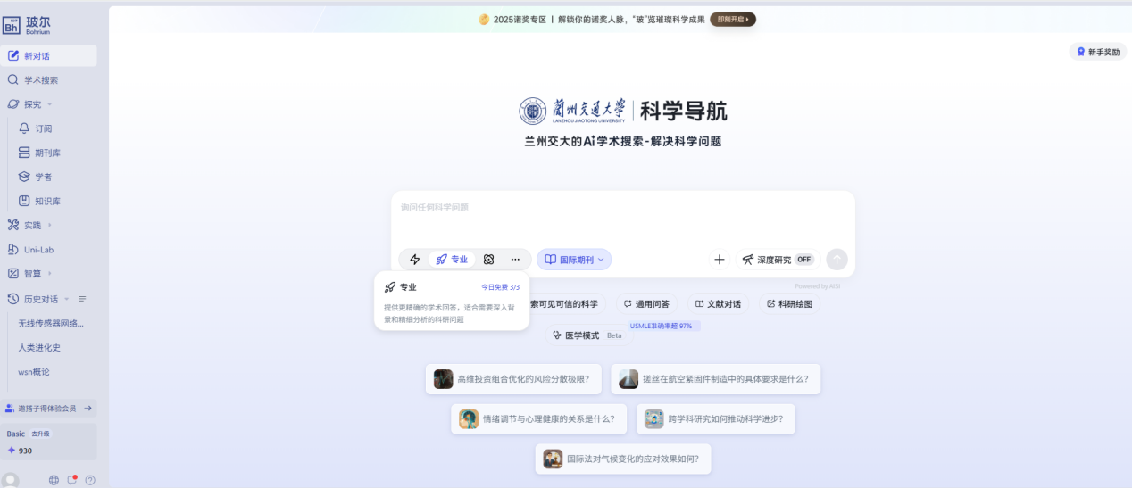Open the 国际期刊 source dropdown

(574, 260)
